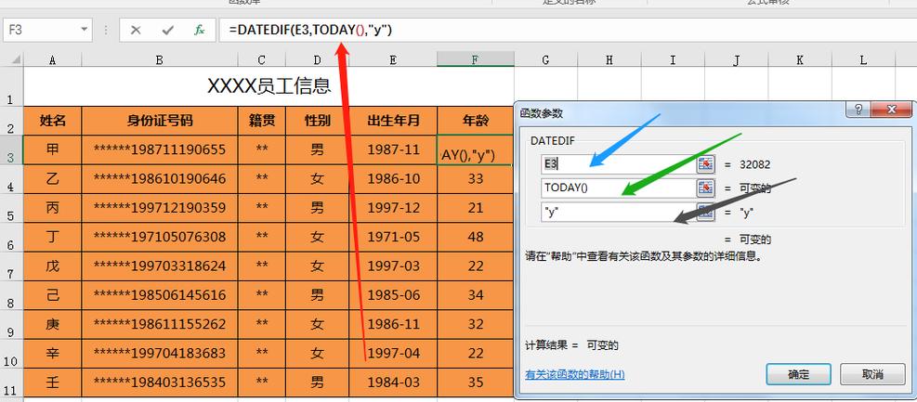Screen dimensions: 917x402
Task: Click the fx insert function icon
Action: click(x=200, y=30)
